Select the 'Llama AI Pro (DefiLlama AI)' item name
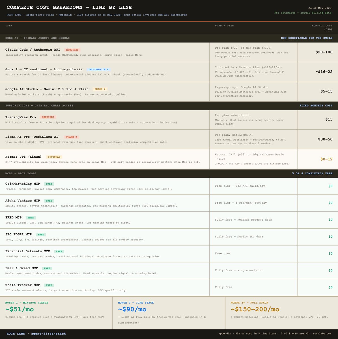 click(x=33, y=137)
